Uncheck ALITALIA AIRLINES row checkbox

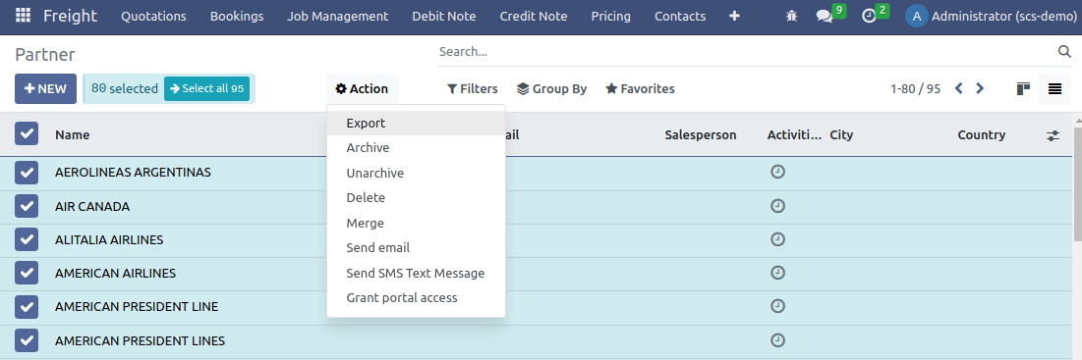pyautogui.click(x=27, y=239)
